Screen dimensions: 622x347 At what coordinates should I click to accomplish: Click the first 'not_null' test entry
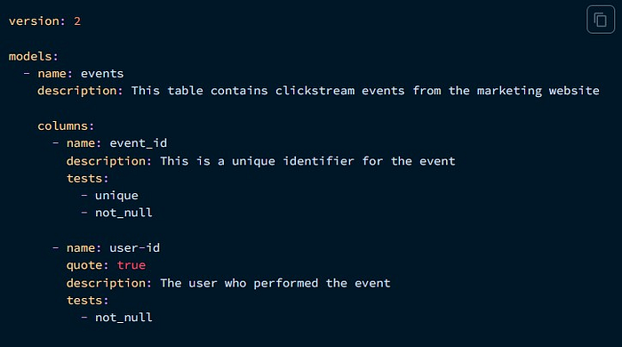click(124, 213)
